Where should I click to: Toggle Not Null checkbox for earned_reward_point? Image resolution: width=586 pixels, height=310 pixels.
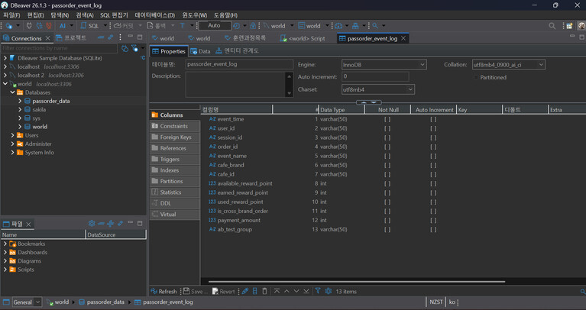click(x=387, y=192)
